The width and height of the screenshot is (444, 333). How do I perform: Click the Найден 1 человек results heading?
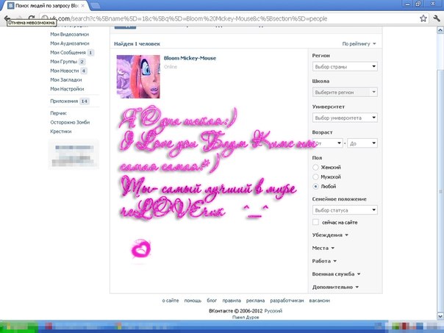point(137,43)
